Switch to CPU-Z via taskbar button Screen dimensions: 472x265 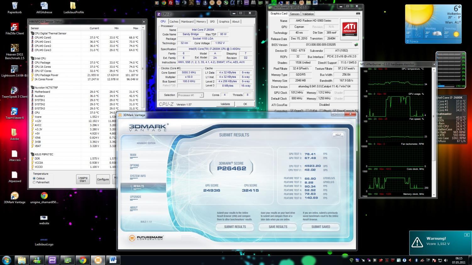pos(52,260)
